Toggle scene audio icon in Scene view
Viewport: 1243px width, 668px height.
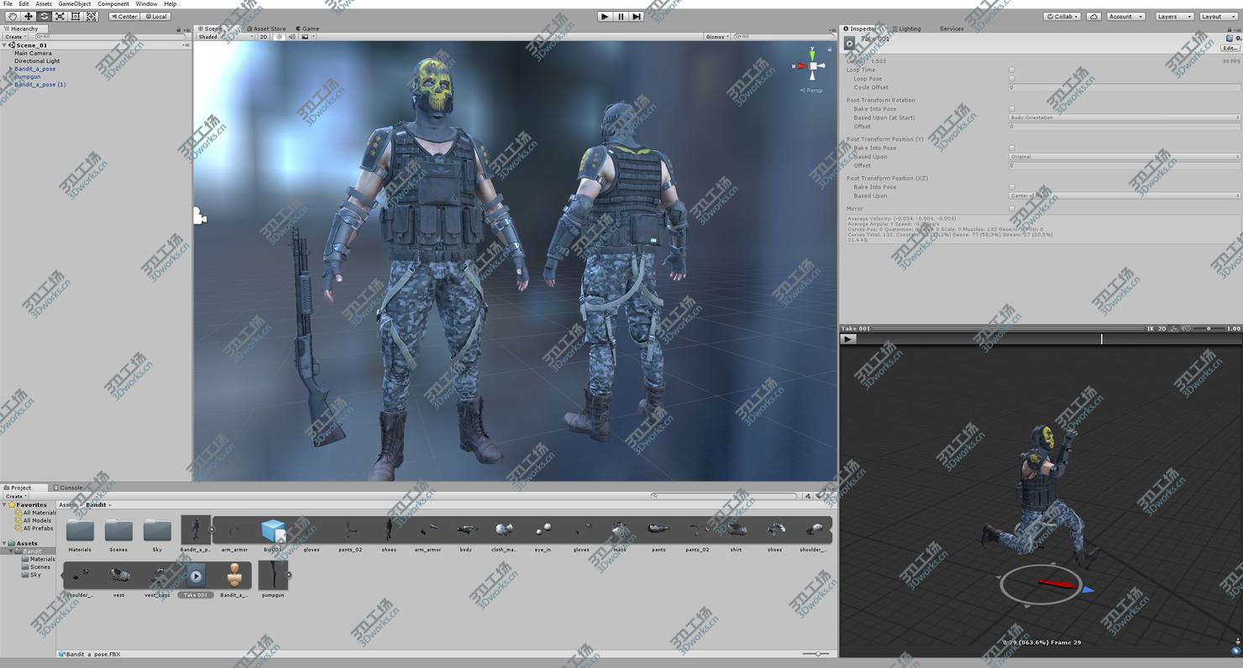[291, 37]
